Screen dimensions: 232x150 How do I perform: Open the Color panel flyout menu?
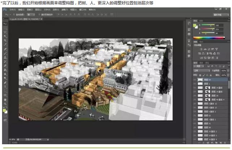(x=229, y=21)
